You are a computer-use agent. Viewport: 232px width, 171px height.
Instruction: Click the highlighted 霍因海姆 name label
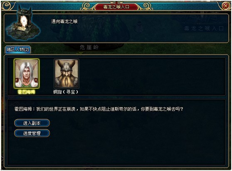pos(27,92)
